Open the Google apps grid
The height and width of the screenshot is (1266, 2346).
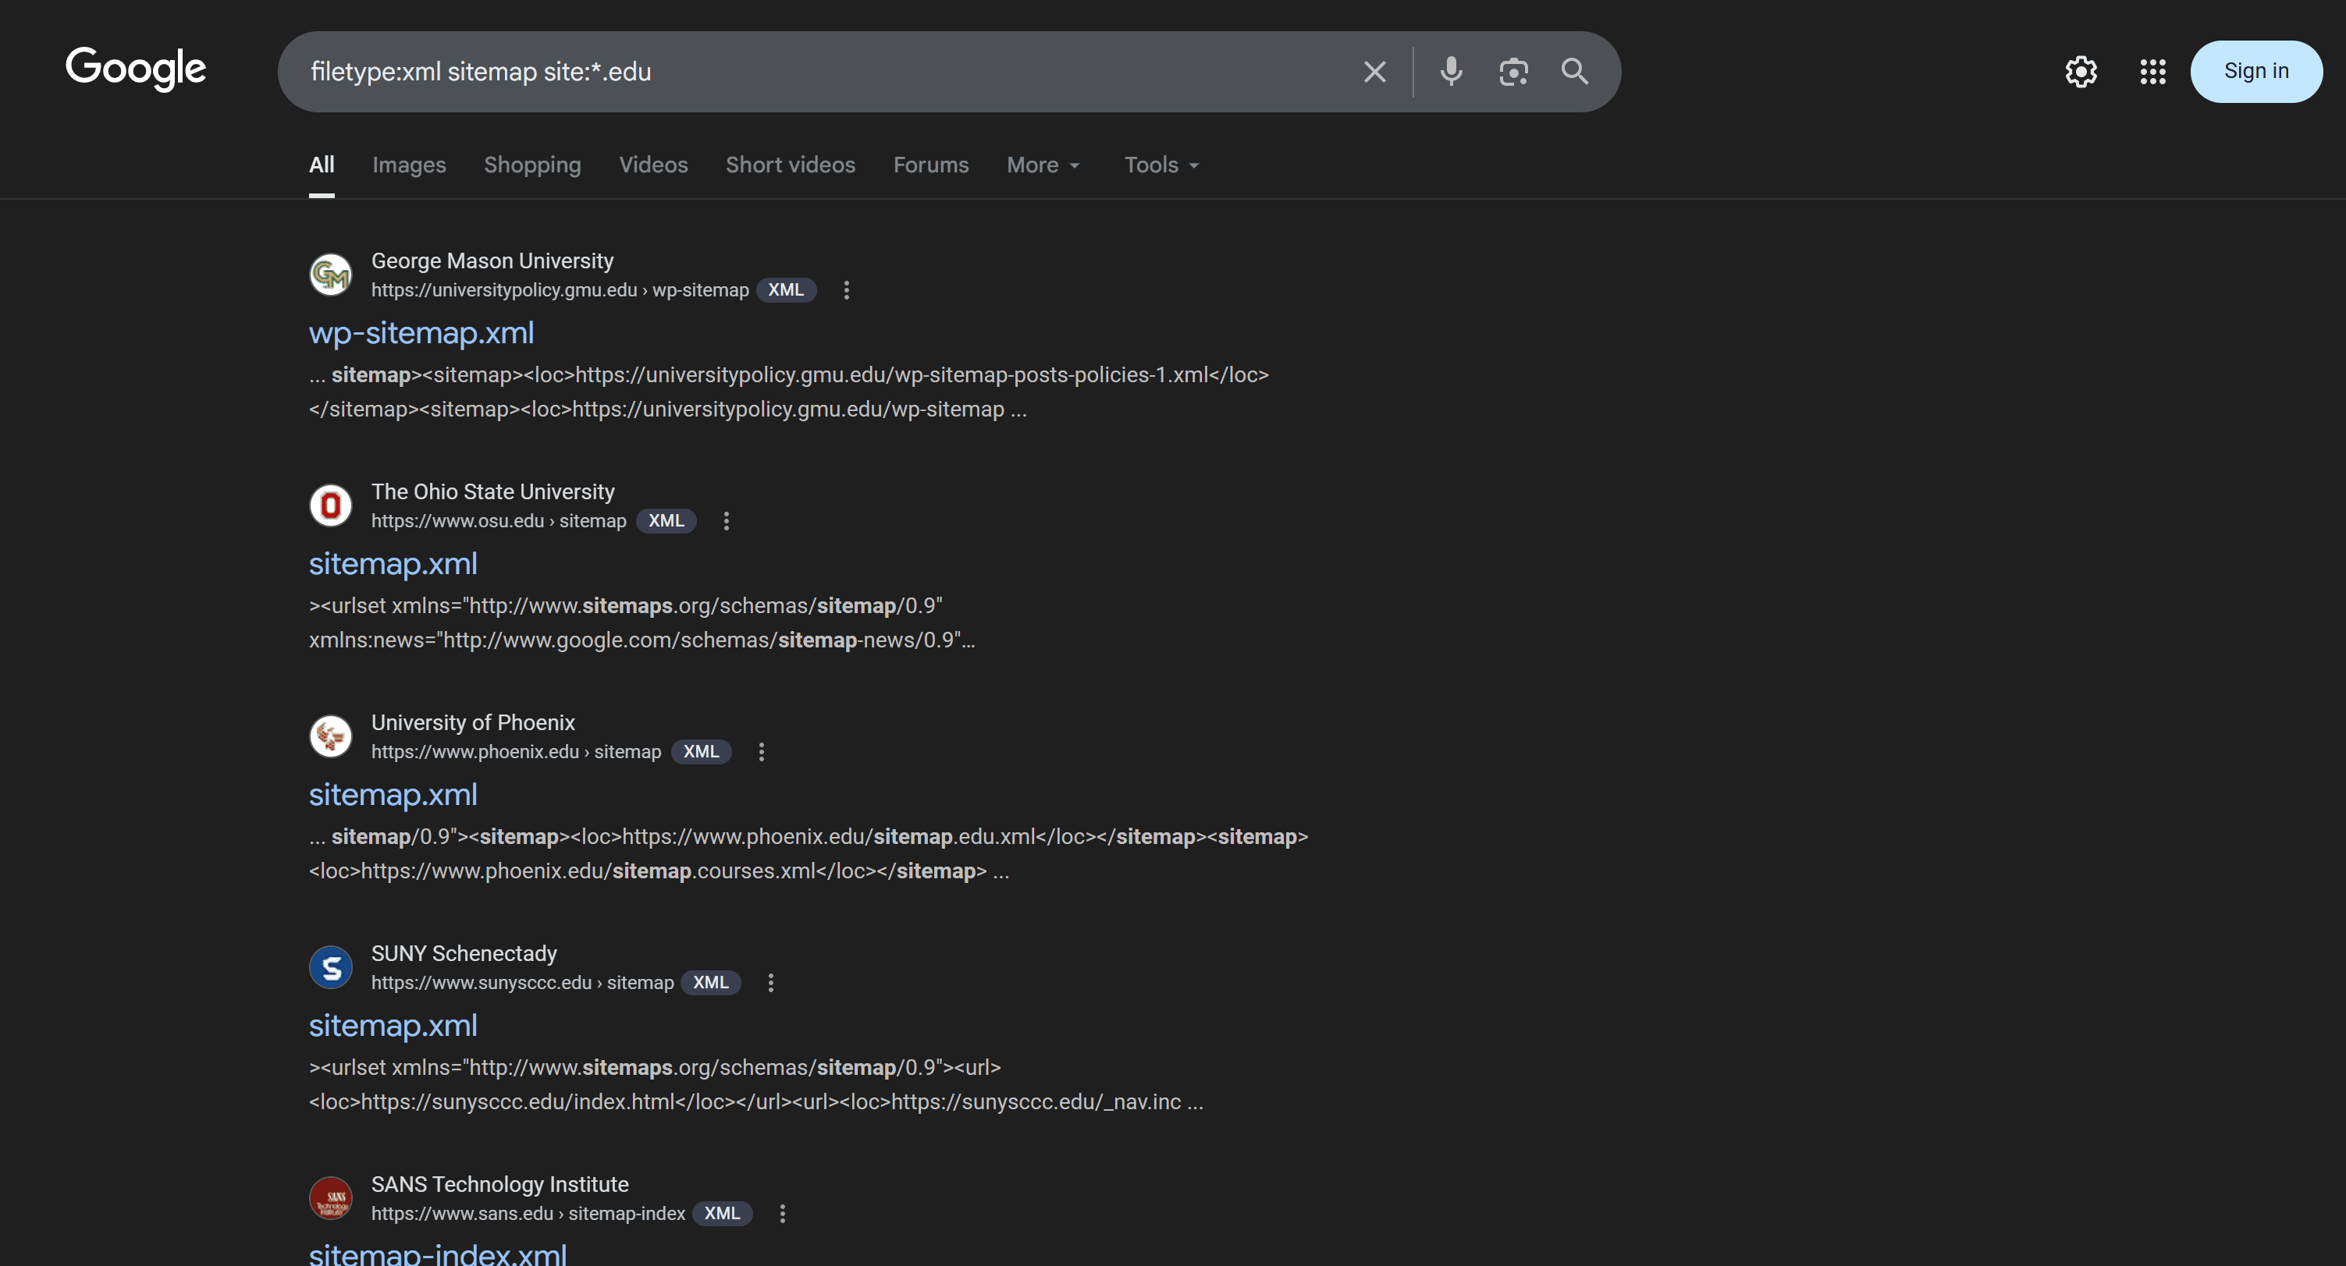pyautogui.click(x=2152, y=71)
